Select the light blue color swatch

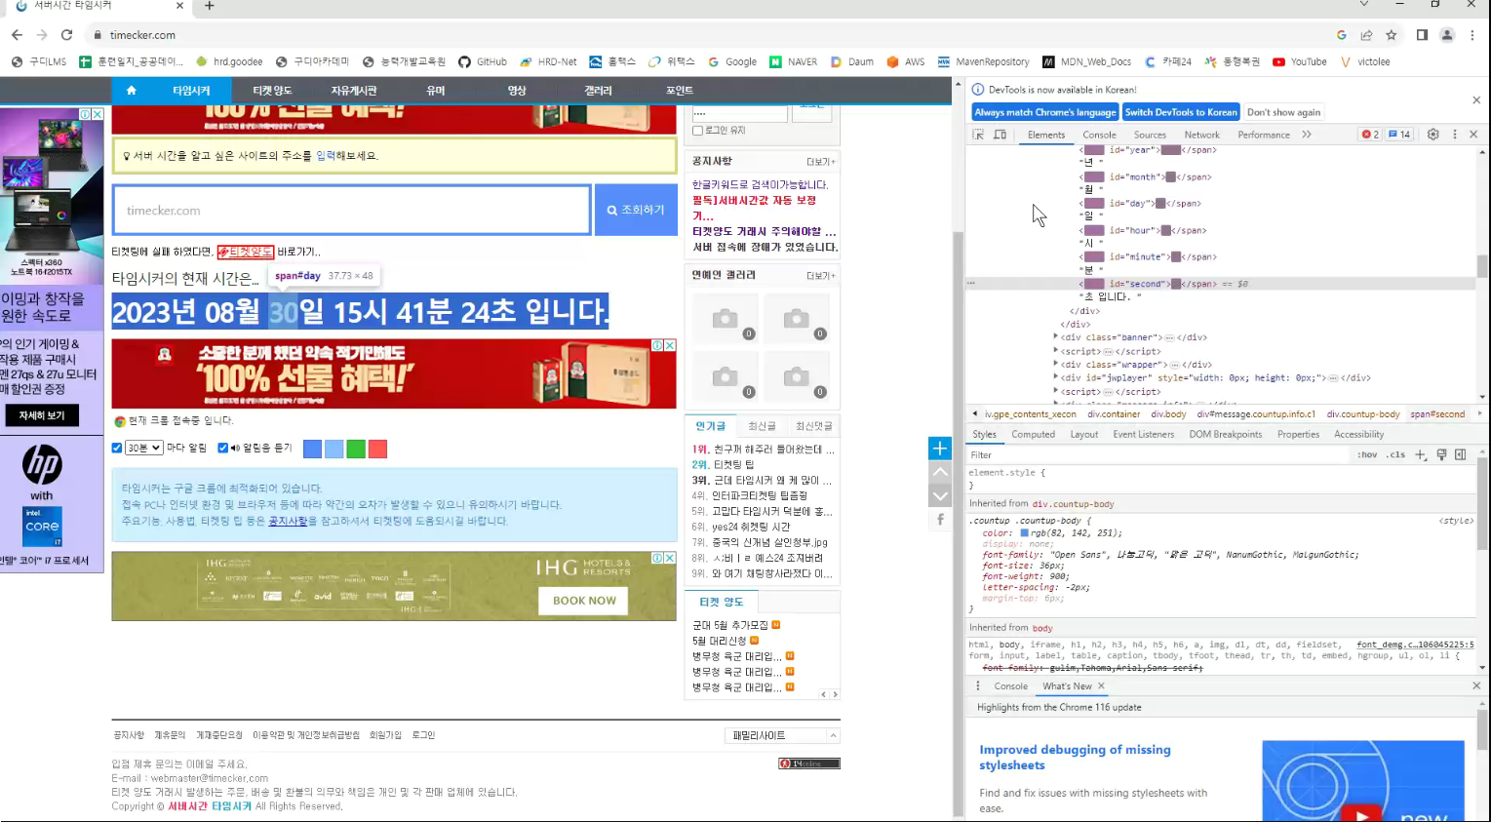click(x=334, y=449)
